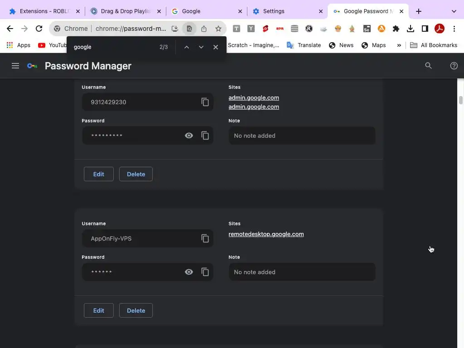Delete the 9312429230 password entry
The width and height of the screenshot is (464, 348).
click(x=136, y=174)
